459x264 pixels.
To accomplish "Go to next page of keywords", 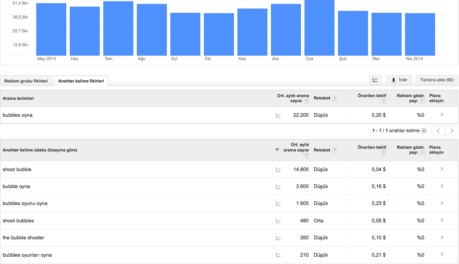I will pyautogui.click(x=452, y=131).
